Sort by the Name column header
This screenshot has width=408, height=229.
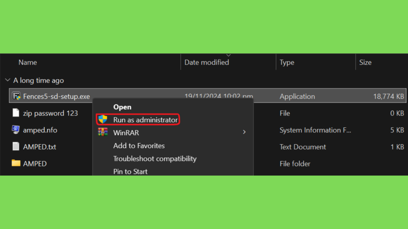(27, 62)
